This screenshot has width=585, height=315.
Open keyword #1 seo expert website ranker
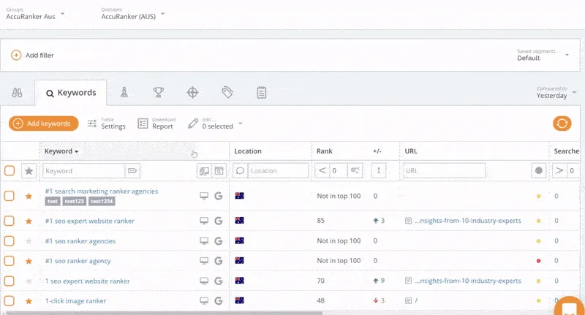coord(89,221)
